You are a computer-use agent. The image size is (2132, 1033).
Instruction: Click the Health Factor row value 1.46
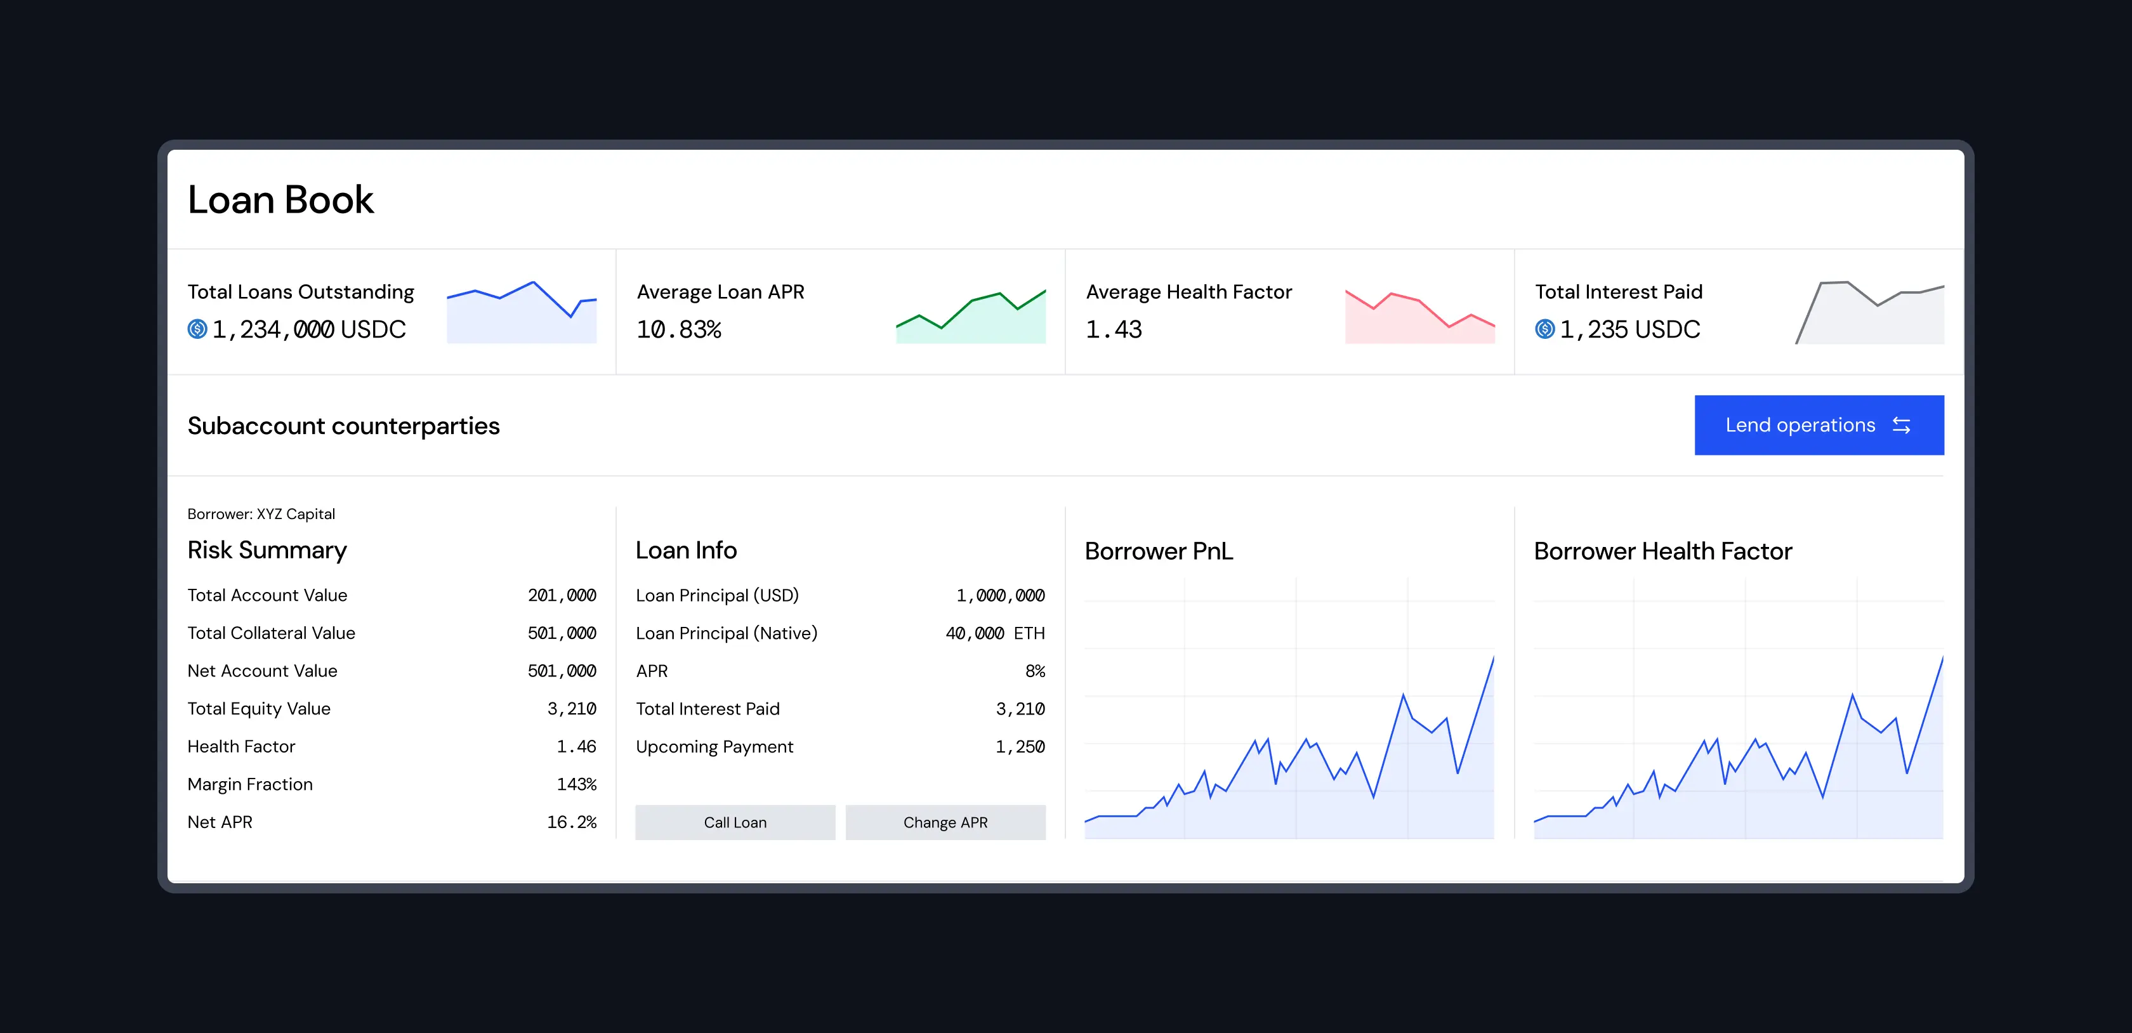[x=576, y=747]
